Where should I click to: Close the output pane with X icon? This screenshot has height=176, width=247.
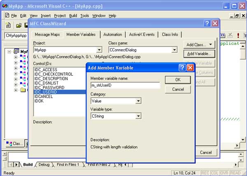[x=5, y=153]
